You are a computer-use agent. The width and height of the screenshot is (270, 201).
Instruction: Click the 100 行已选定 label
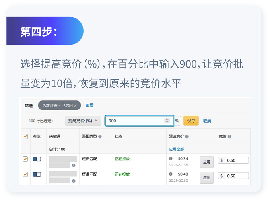coord(41,121)
